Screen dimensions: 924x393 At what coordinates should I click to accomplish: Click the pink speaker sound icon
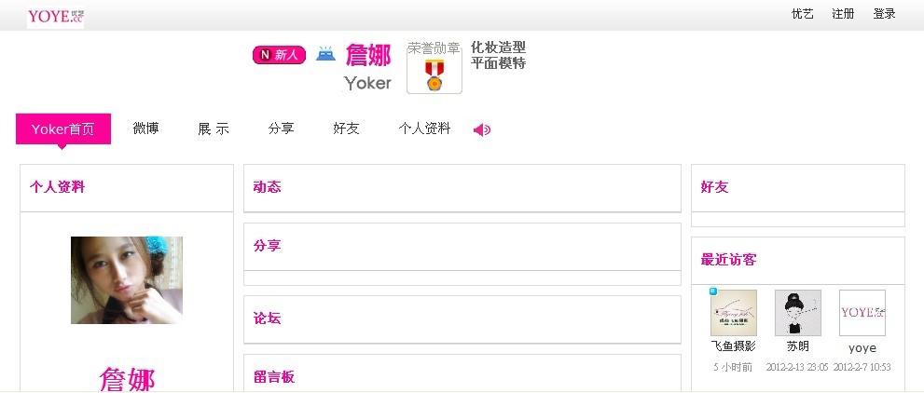[x=482, y=129]
